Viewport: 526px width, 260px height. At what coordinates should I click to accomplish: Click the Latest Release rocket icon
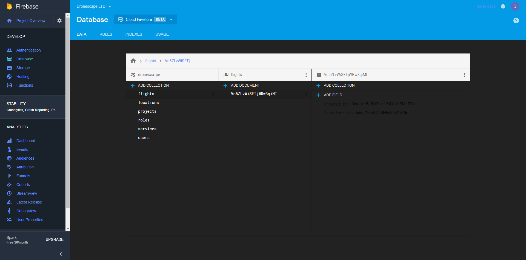tap(9, 202)
